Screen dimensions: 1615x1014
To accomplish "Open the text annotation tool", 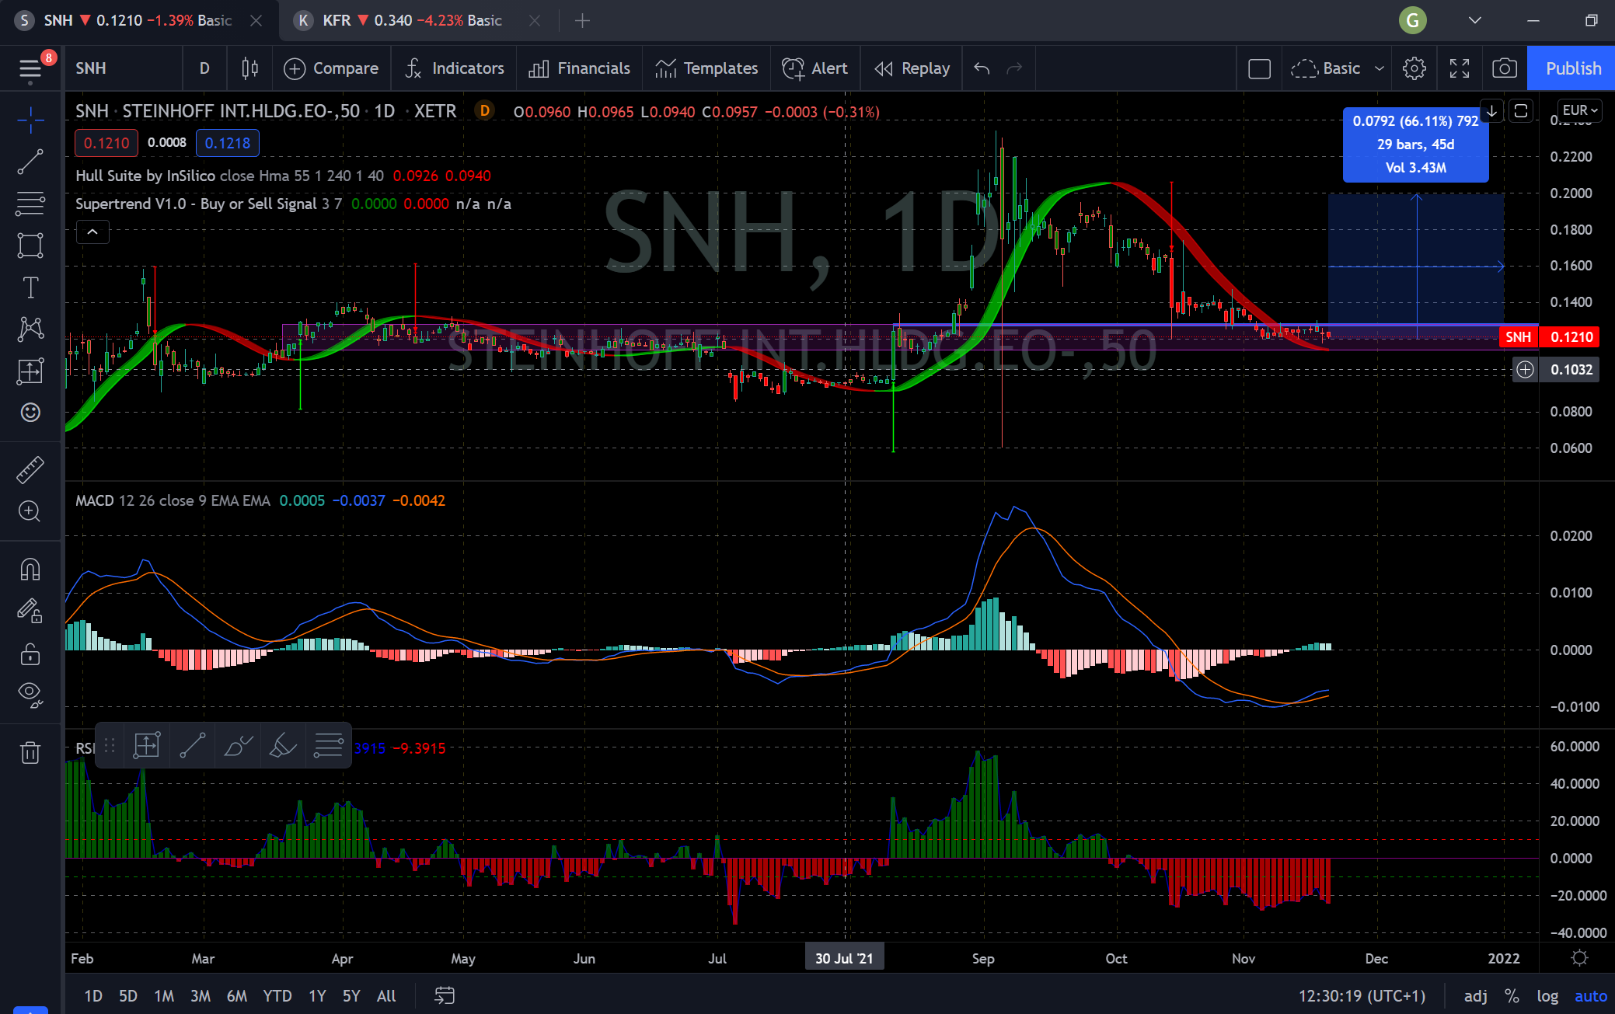I will (30, 287).
